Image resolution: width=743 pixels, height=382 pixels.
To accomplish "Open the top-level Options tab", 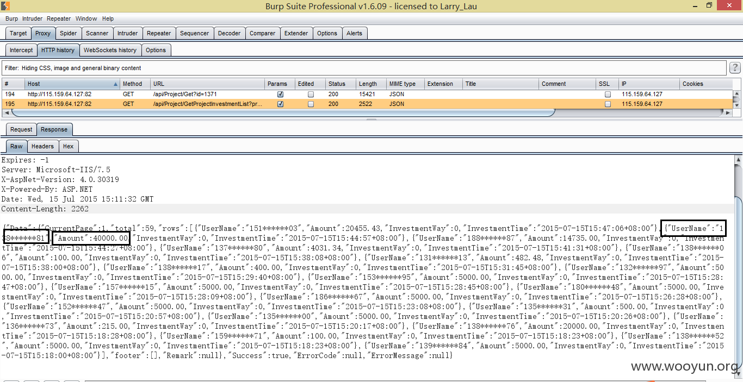I will click(327, 33).
